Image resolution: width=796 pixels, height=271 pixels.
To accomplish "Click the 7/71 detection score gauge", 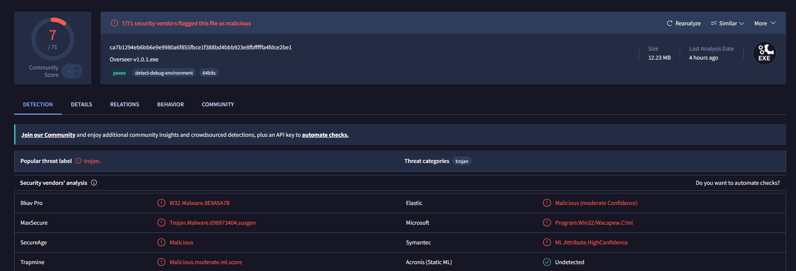I will click(x=52, y=39).
